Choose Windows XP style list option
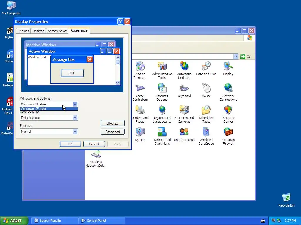 (x=49, y=109)
